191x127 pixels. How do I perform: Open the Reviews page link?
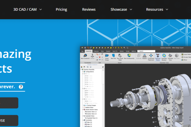(x=89, y=10)
